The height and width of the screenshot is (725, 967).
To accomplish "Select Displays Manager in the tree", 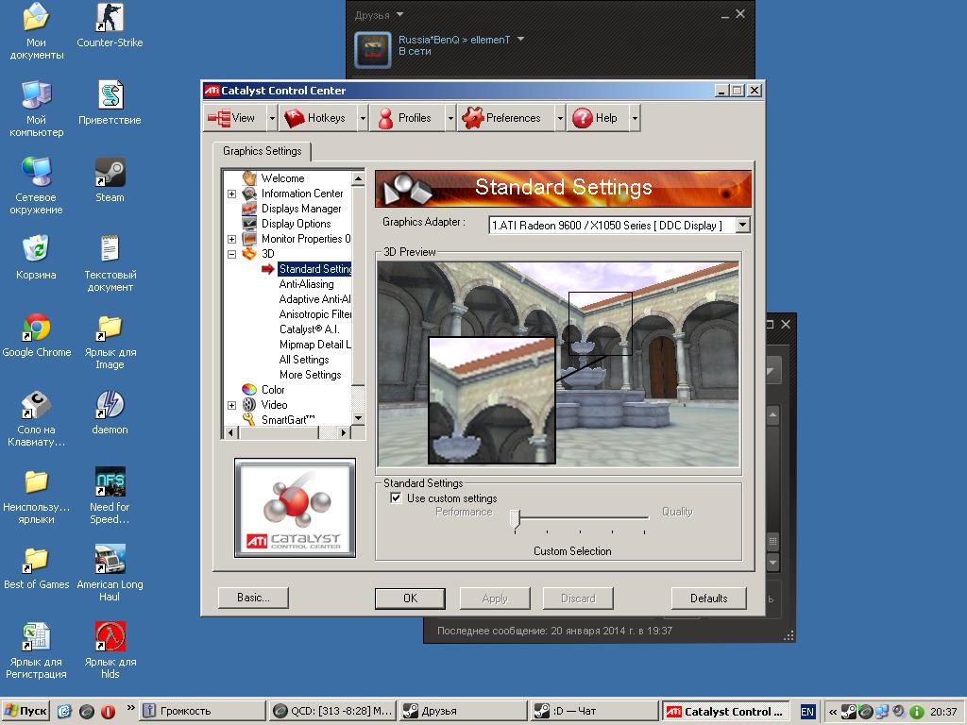I will click(301, 209).
